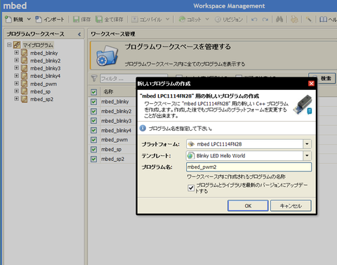Uncheck mbed_blinky4 in the program list
337x265 pixels.
(94, 130)
